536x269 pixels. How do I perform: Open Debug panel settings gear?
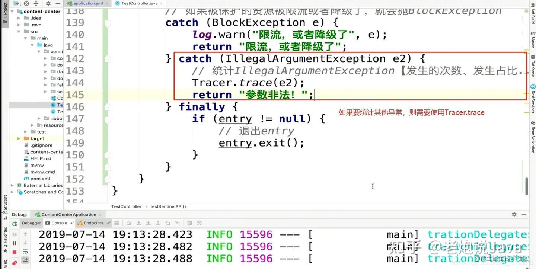coord(514,214)
